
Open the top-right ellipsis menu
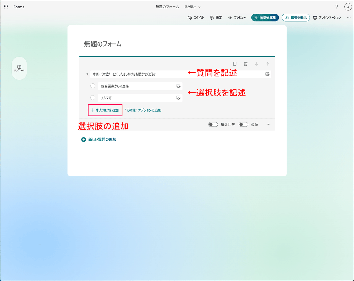(349, 17)
